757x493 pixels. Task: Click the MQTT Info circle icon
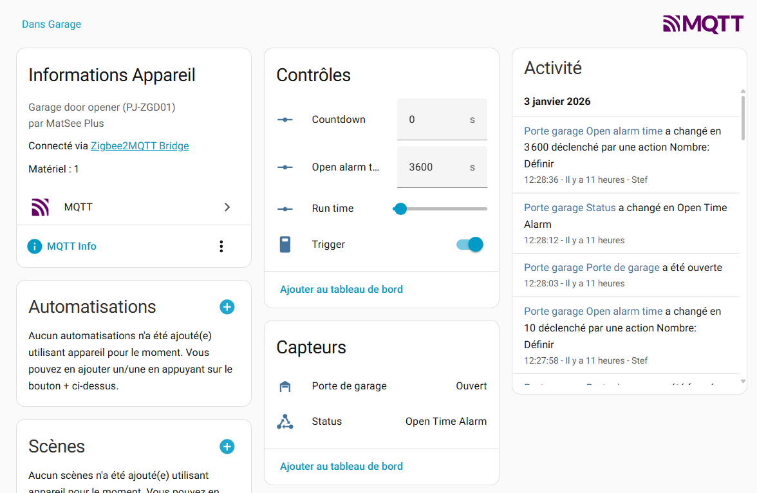(x=35, y=246)
